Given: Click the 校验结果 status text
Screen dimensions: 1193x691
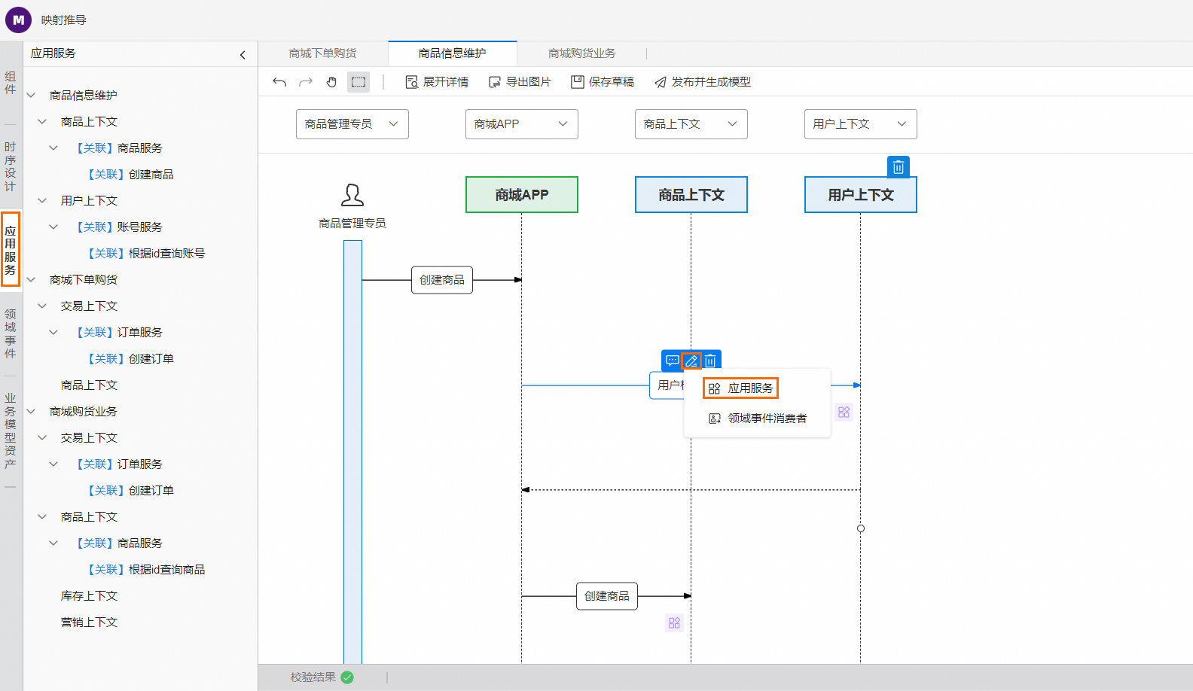Looking at the screenshot, I should point(313,677).
